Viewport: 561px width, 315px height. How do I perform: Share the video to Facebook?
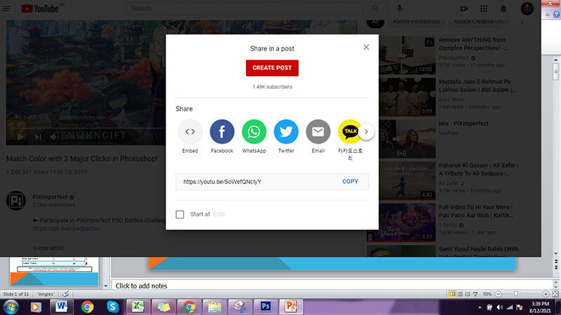pyautogui.click(x=222, y=132)
